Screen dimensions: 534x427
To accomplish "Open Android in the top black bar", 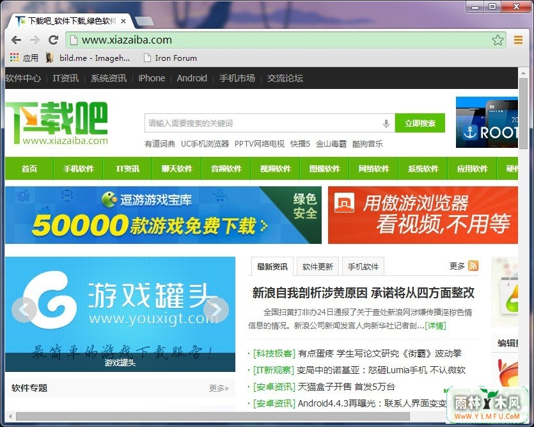I will tap(192, 78).
